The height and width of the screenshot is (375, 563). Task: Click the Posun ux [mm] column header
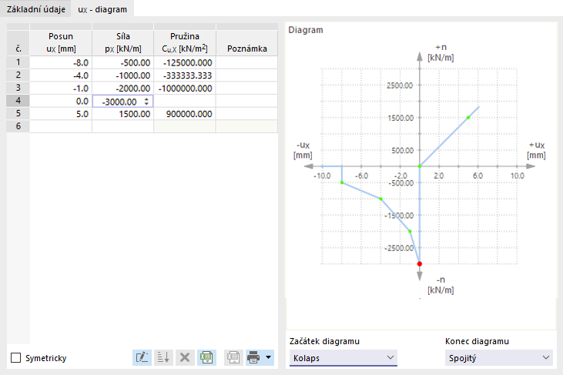coord(61,42)
